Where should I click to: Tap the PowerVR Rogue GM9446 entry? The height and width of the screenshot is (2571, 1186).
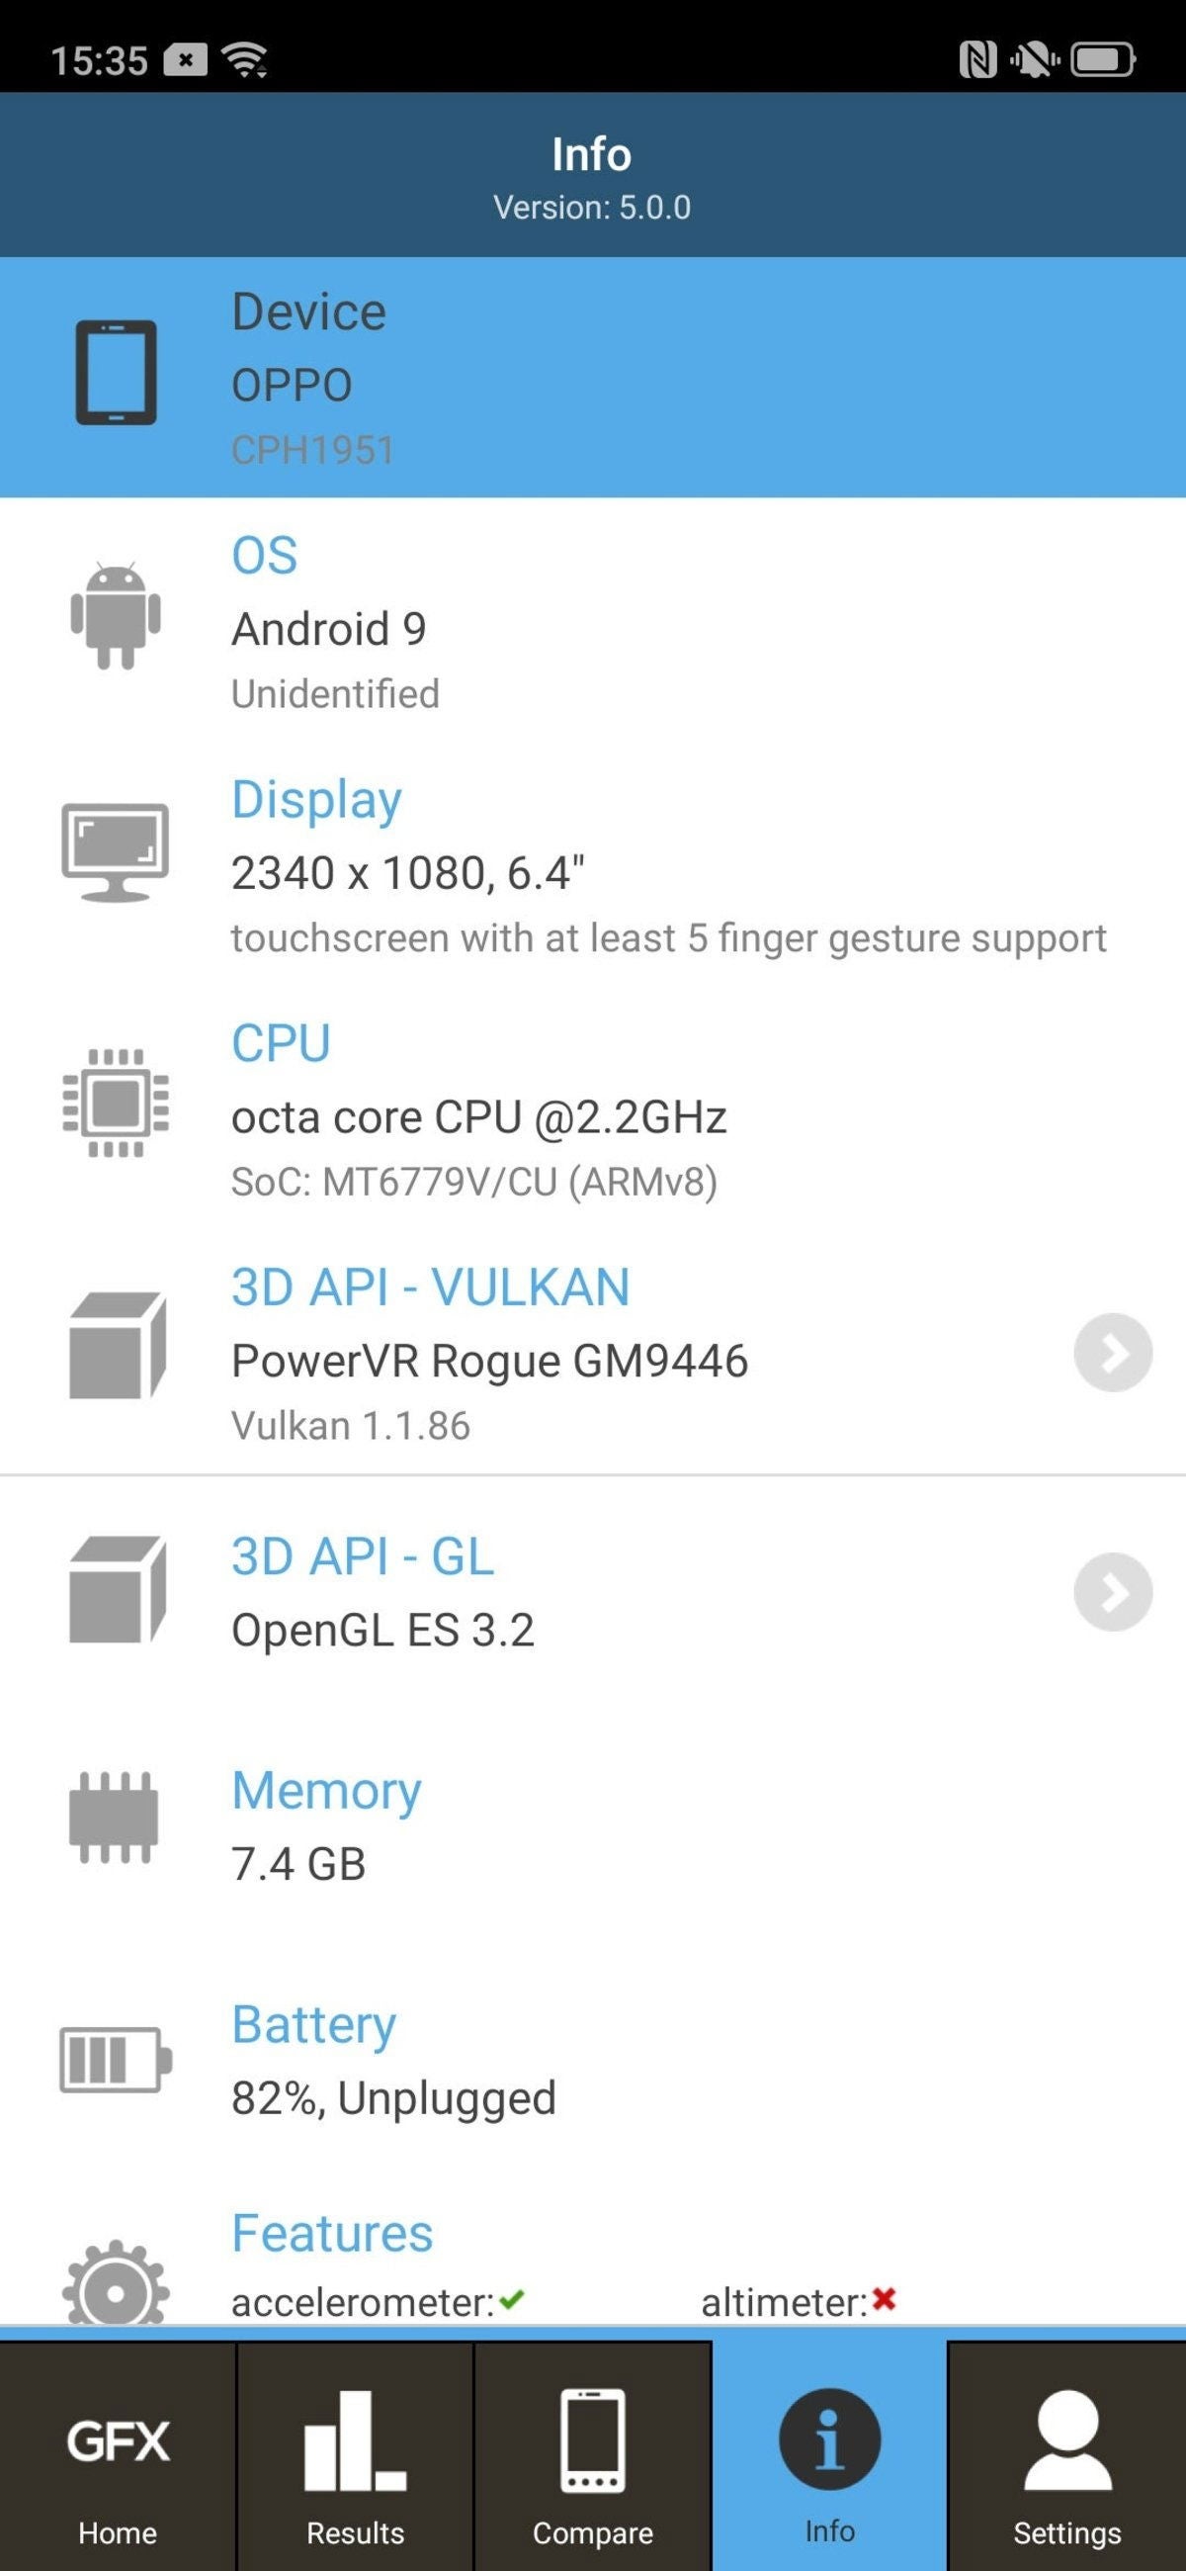click(x=489, y=1362)
